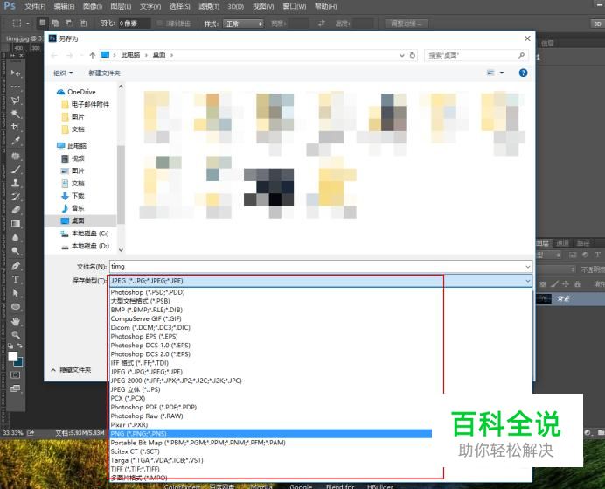605x489 pixels.
Task: Collapse folders with 隐藏文件夹
Action: pyautogui.click(x=71, y=370)
